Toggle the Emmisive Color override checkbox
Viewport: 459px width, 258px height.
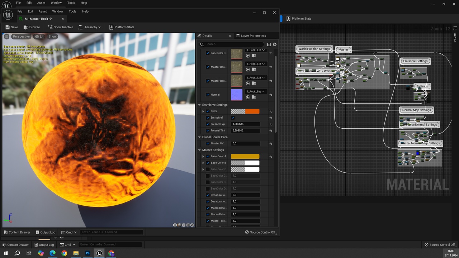tap(208, 111)
